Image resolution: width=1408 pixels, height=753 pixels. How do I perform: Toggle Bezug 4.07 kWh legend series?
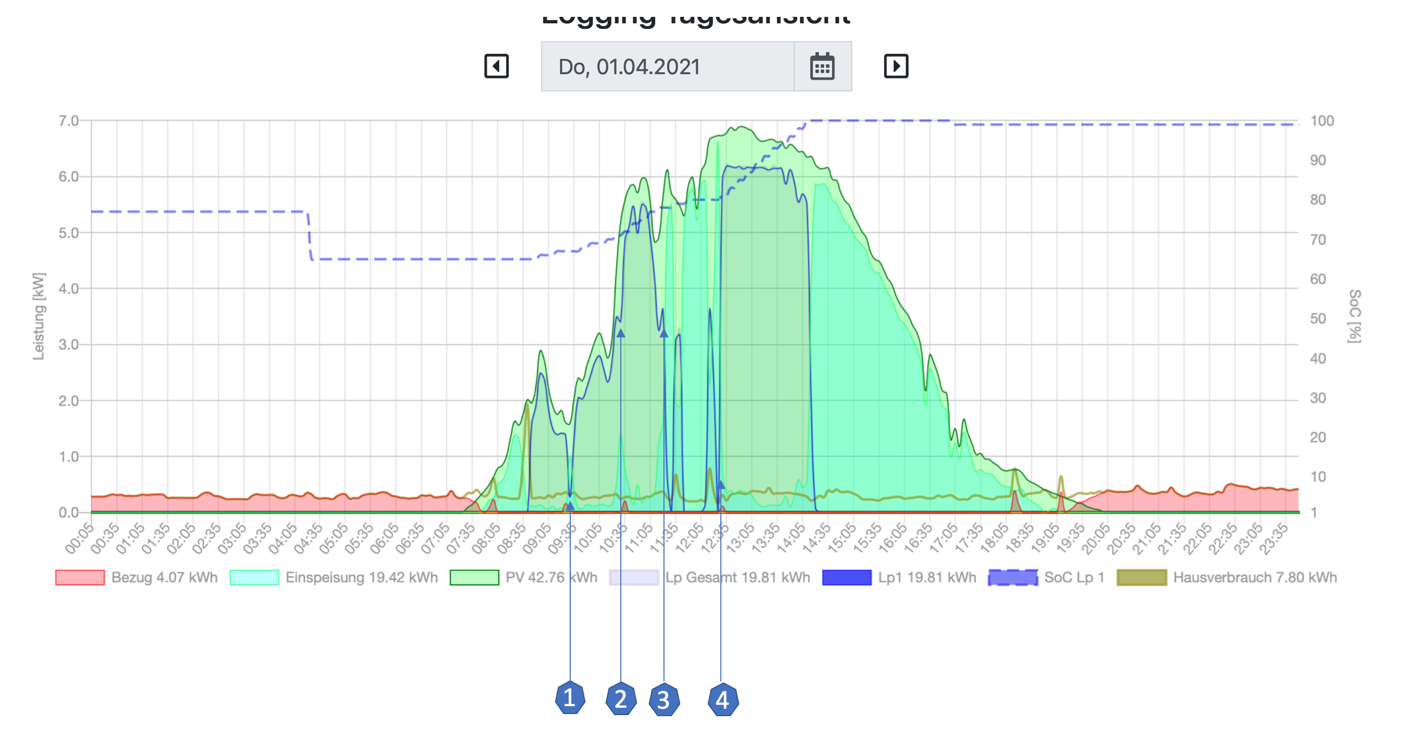pos(164,578)
